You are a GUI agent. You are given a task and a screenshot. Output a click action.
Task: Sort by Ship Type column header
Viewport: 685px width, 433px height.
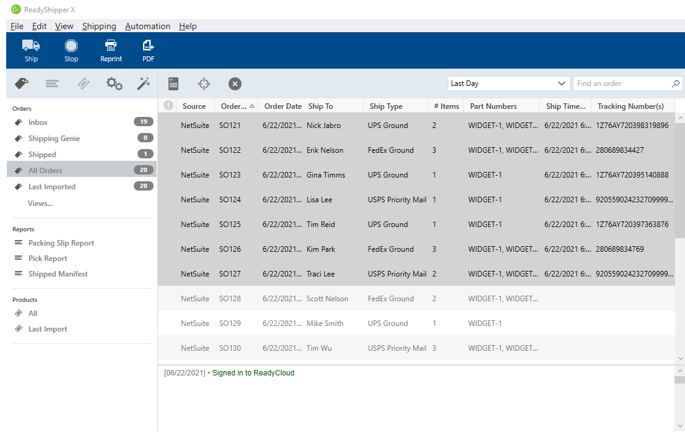[x=386, y=106]
